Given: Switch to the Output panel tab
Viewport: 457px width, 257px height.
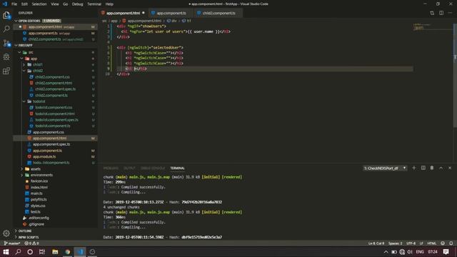Looking at the screenshot, I should tap(129, 168).
